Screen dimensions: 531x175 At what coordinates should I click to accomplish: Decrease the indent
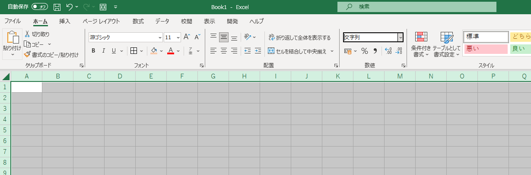pos(248,51)
